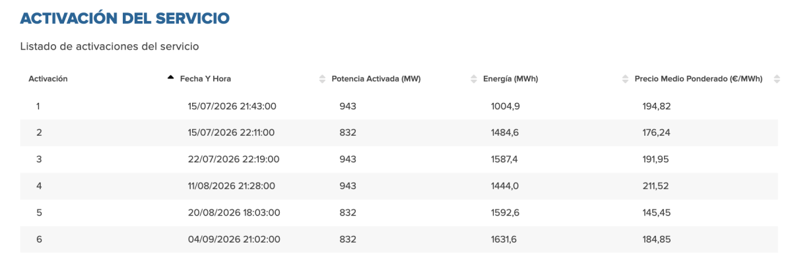The height and width of the screenshot is (267, 792).
Task: Click Listado de activaciones del servicio text
Action: (x=110, y=47)
